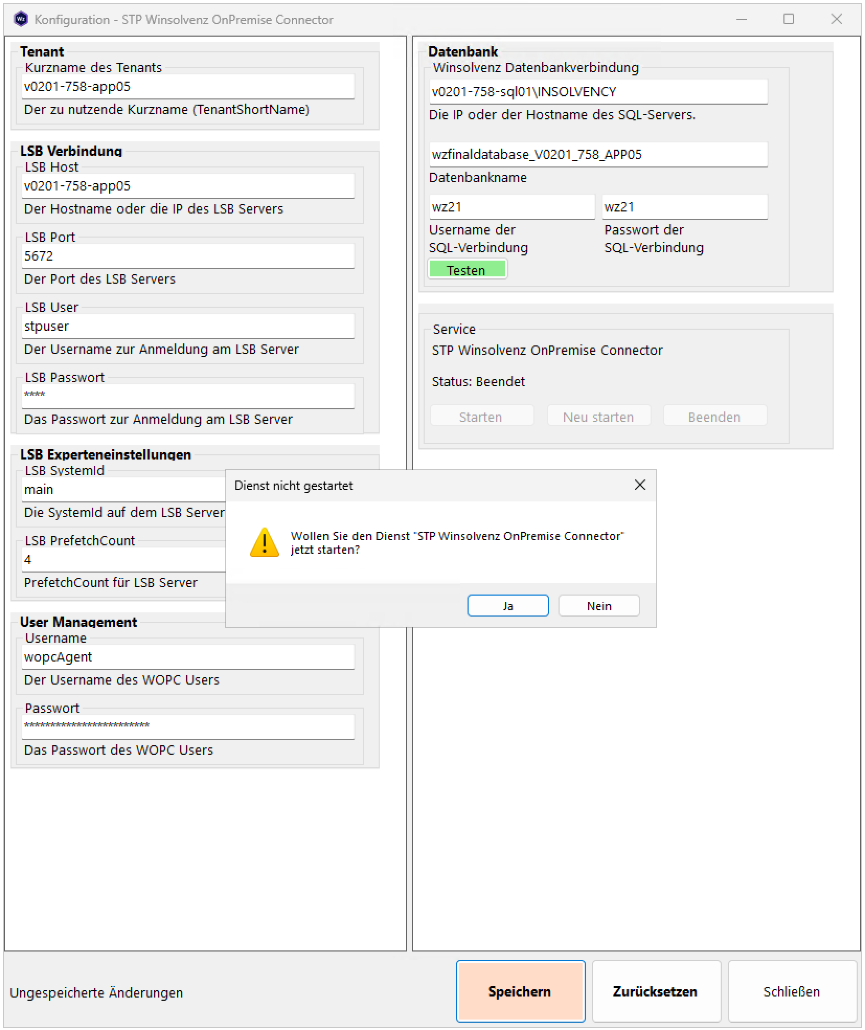Focus the Datenbankname field wzfinaldatabase_V0201_758_APP05
Screen dimensions: 865x1030
pyautogui.click(x=598, y=155)
